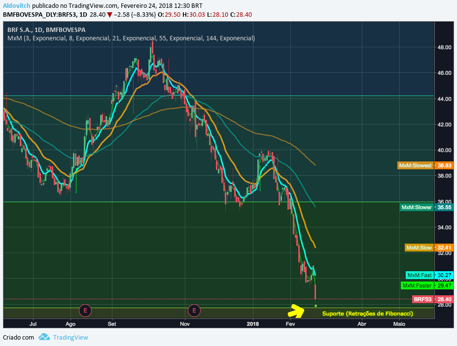Select the MxM:Slow 32.41 label

429,248
